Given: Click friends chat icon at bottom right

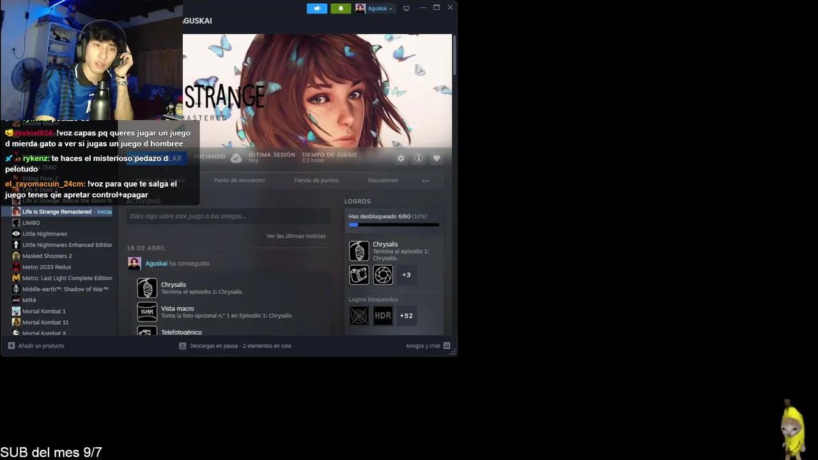Looking at the screenshot, I should (x=447, y=346).
